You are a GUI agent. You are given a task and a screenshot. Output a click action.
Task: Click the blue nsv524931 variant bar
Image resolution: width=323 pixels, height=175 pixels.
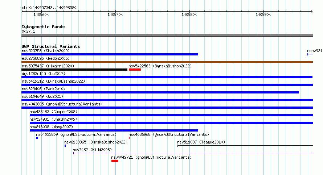tap(171, 123)
